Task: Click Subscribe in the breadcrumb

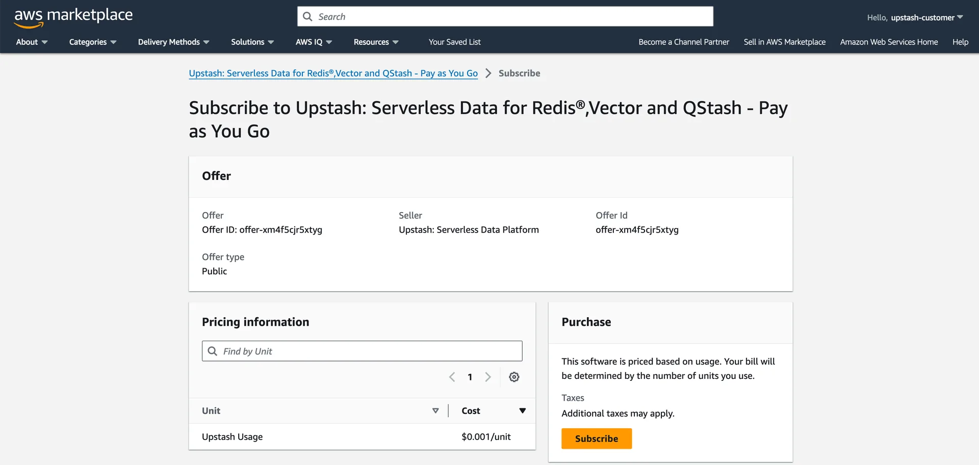Action: [519, 73]
